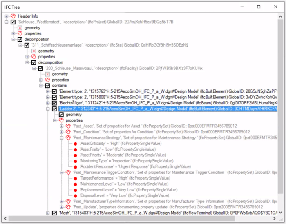This screenshot has height=224, width=286.
Task: Click the horizontal scrollbar thumb
Action: [122, 218]
